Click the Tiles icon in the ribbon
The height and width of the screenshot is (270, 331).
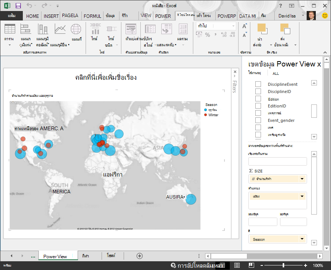pos(95,29)
